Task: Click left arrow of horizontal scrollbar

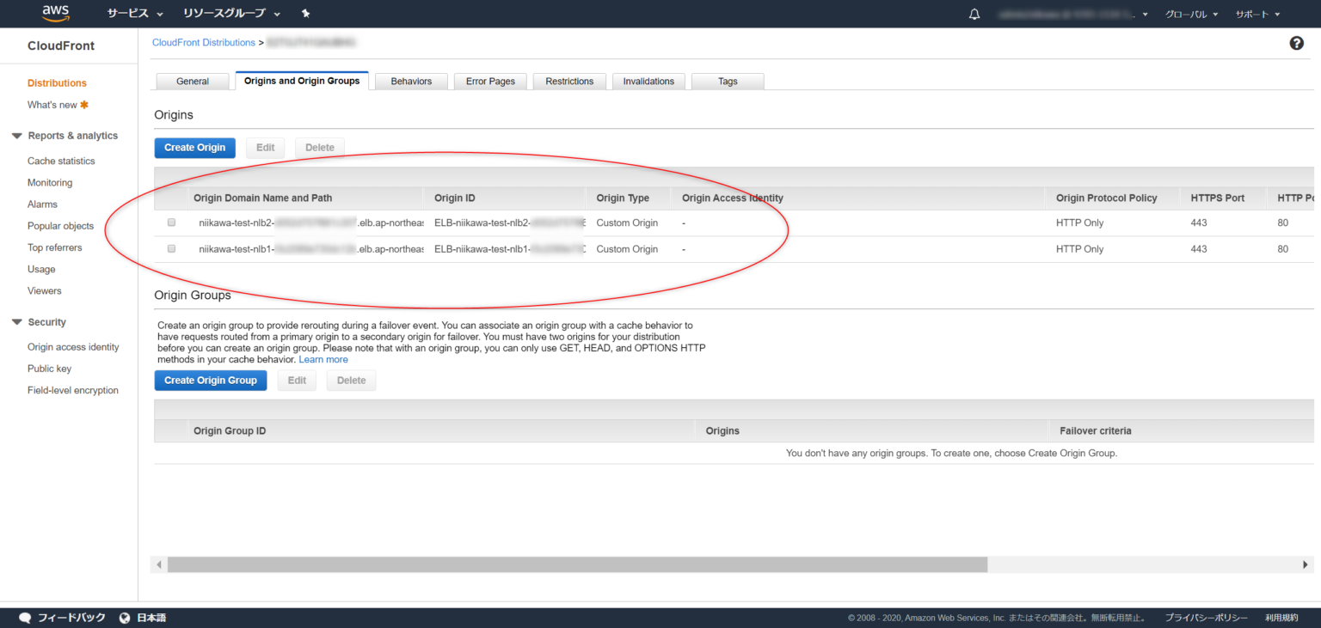Action: [159, 564]
